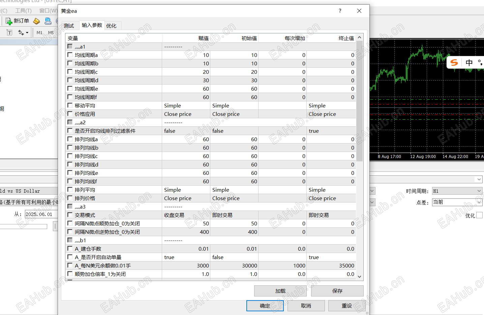The image size is (484, 315).
Task: Open the dropdown arrow left of 点差
Action: click(x=372, y=202)
